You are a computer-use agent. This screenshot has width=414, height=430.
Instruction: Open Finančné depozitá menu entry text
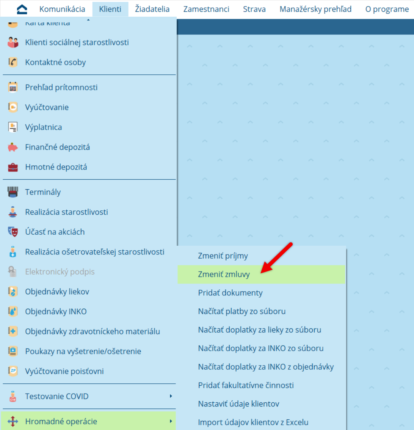click(x=58, y=147)
